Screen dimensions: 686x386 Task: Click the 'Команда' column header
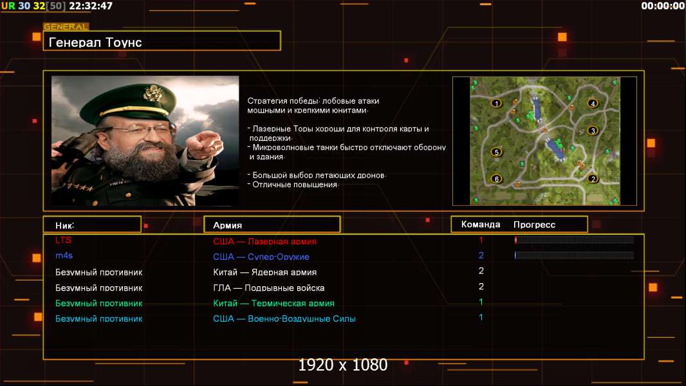[481, 225]
